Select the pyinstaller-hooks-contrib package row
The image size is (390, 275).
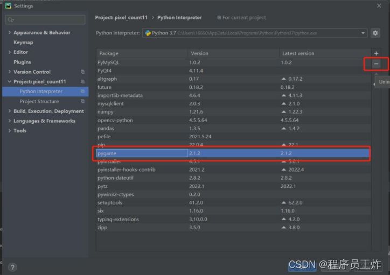click(x=233, y=170)
